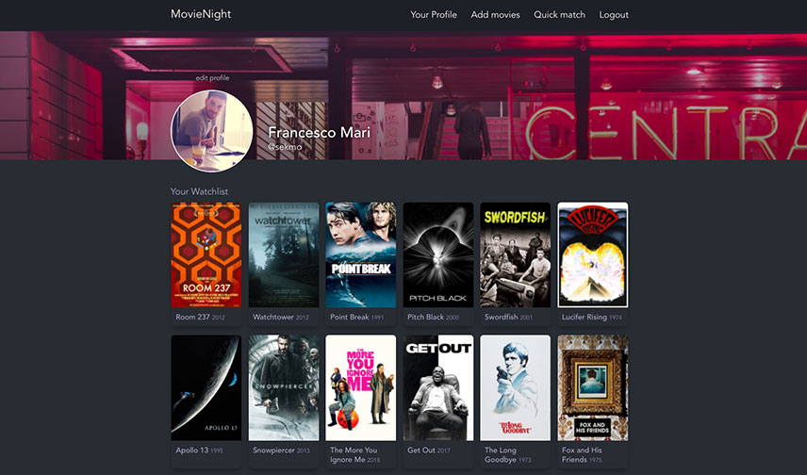Open the Room 237 poster
Image resolution: width=807 pixels, height=475 pixels.
click(x=206, y=254)
